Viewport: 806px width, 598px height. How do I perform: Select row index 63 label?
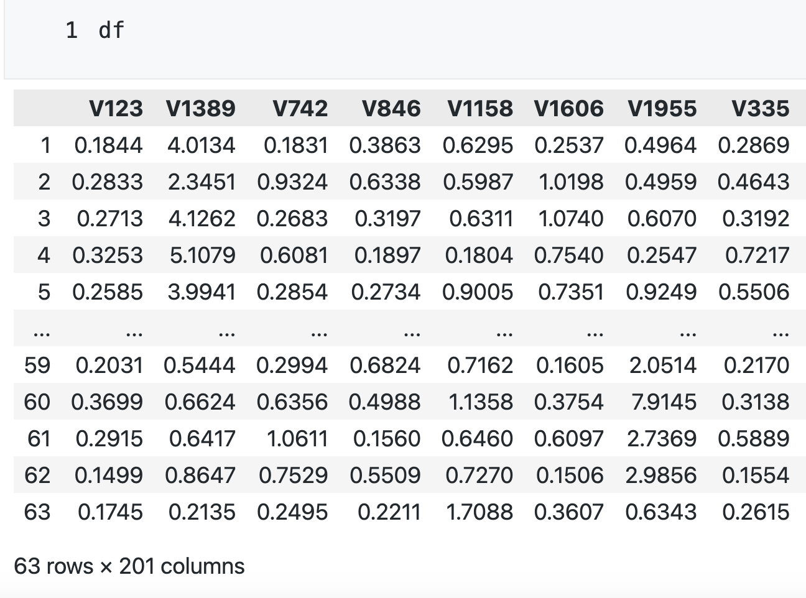coord(37,512)
